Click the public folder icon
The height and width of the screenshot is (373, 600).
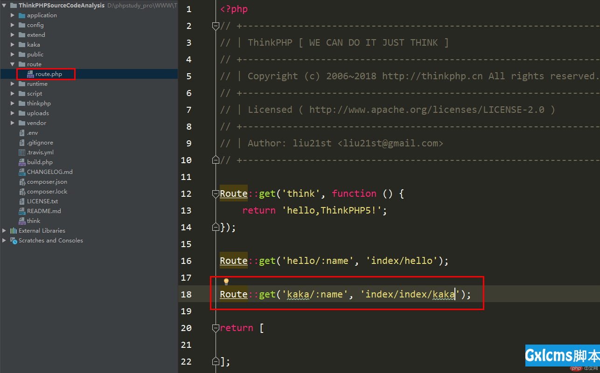click(22, 55)
